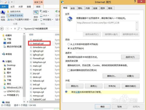Open the 搜索 ribbon tab
This screenshot has width=146, height=110.
pos(38,7)
